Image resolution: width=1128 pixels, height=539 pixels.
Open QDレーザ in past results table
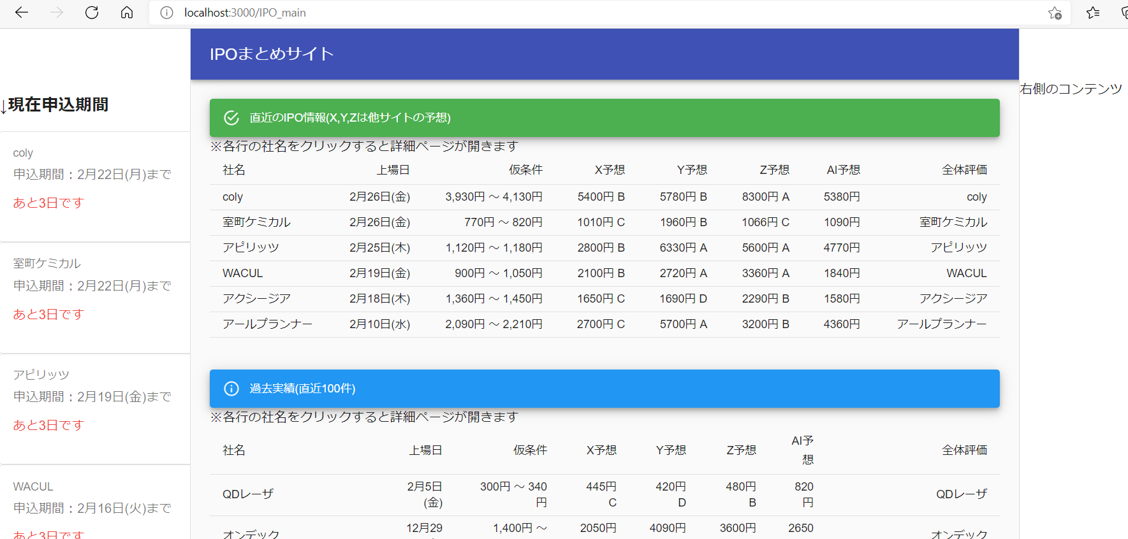[x=248, y=494]
